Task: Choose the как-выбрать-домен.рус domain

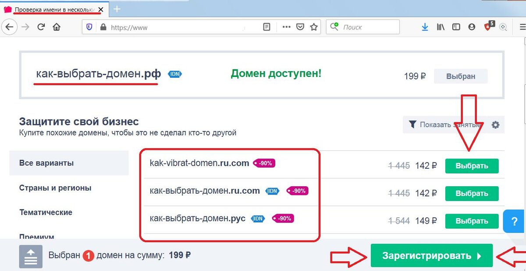Action: click(x=472, y=221)
